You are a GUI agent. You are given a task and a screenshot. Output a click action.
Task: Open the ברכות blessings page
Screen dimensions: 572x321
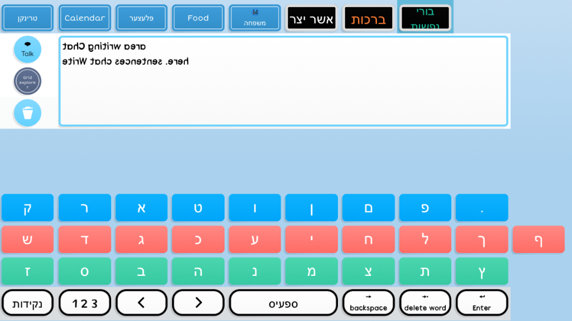pyautogui.click(x=368, y=18)
